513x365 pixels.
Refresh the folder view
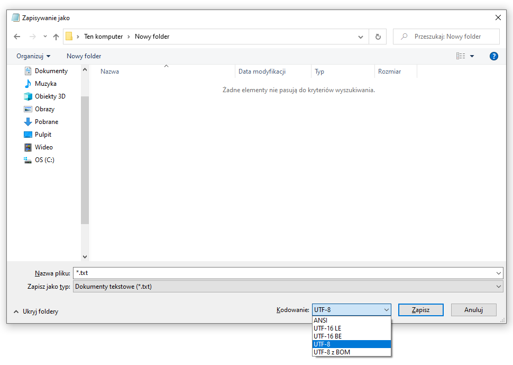pyautogui.click(x=378, y=36)
